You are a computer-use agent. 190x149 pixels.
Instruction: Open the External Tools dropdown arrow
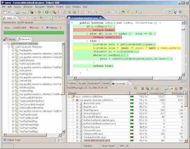[58, 12]
